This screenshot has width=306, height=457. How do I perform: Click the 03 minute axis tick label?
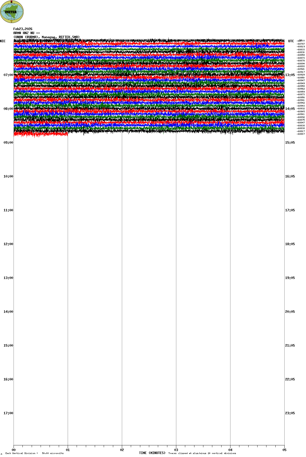pyautogui.click(x=176, y=450)
